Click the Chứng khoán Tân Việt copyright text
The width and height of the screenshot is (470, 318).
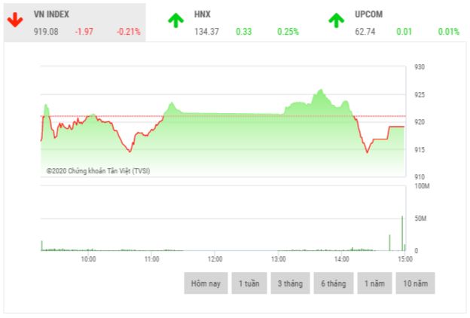click(x=98, y=171)
